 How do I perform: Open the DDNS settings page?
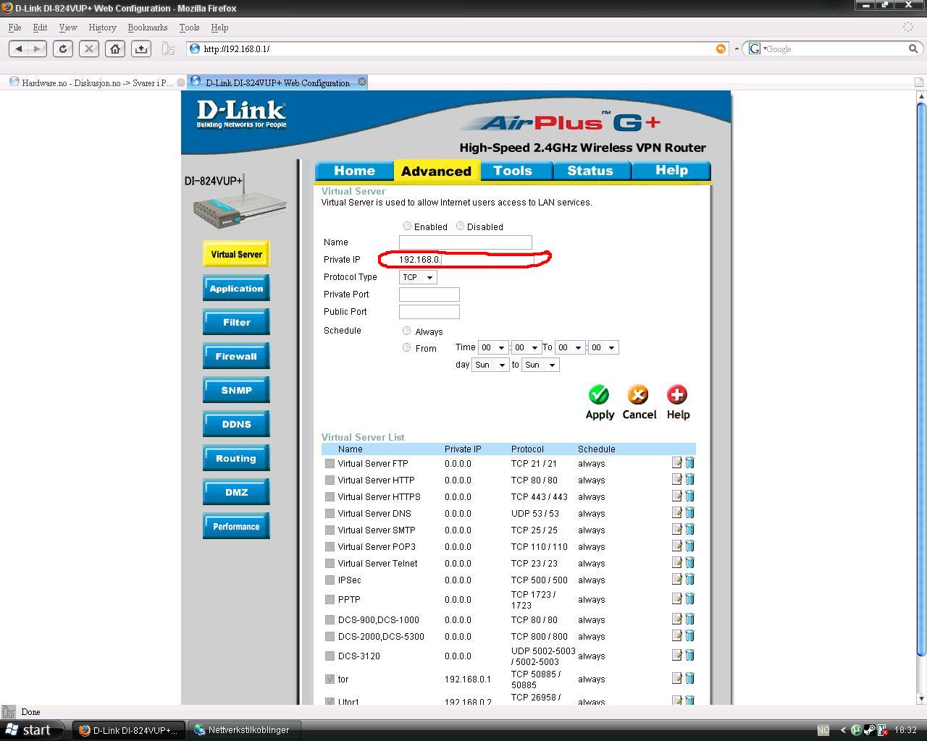click(236, 424)
